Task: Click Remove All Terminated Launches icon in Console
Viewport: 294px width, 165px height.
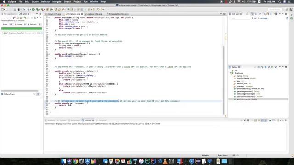Action: pos(248,121)
